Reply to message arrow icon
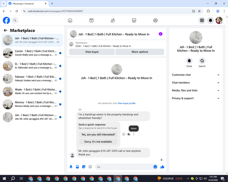This screenshot has width=228, height=182. coord(129,134)
